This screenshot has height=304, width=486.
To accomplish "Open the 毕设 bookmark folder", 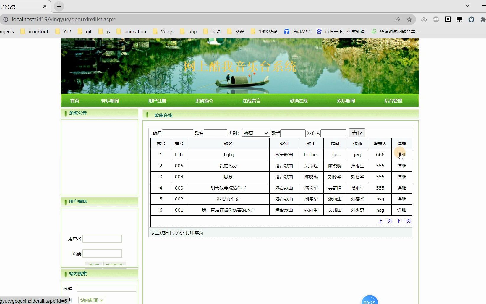I will pos(236,32).
